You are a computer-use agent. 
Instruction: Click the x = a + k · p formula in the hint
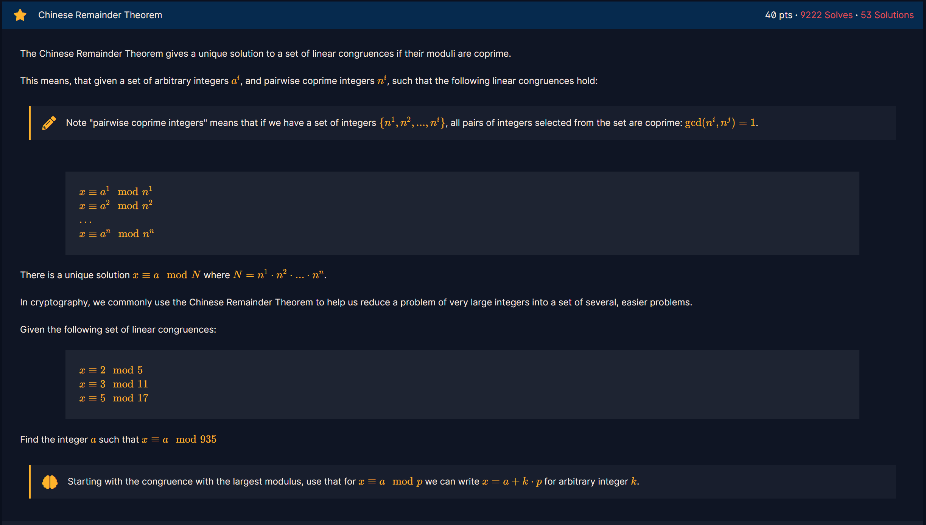[x=512, y=482]
